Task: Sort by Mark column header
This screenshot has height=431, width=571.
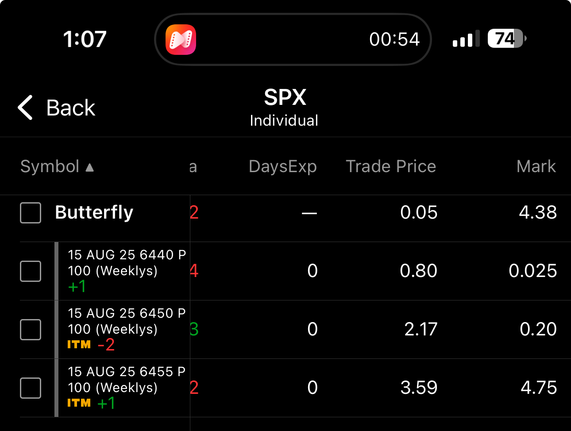Action: coord(536,167)
